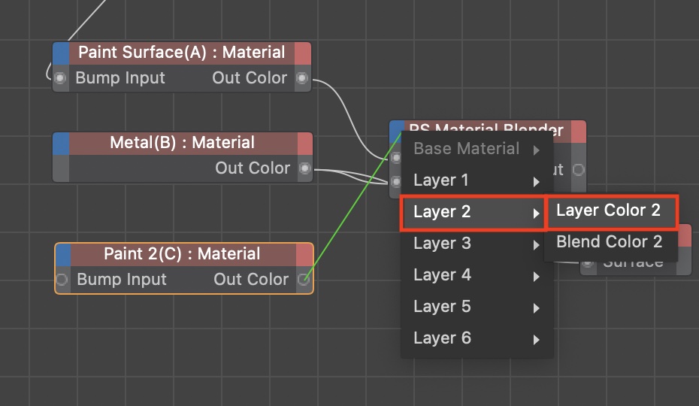Expand the Layer 4 submenu
699x406 pixels.
tap(477, 275)
